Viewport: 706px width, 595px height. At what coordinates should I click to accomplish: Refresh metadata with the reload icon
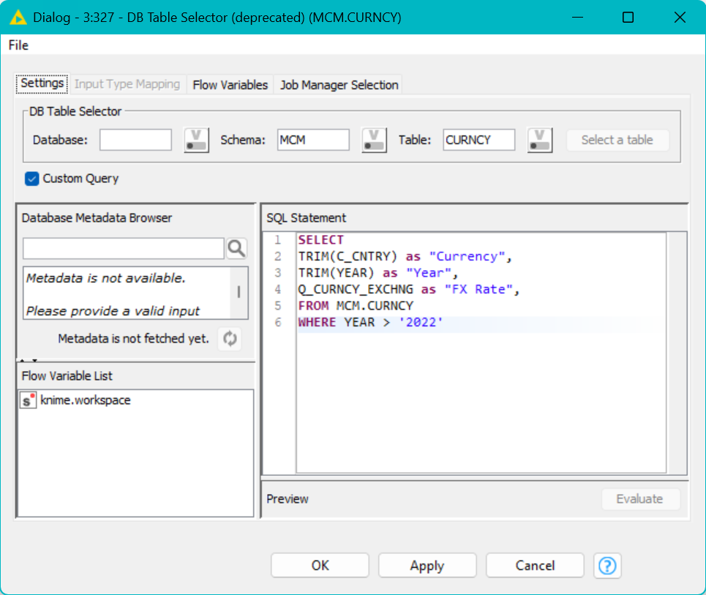coord(230,339)
